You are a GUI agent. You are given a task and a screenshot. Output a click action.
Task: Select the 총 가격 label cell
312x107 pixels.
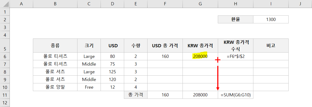(136, 95)
